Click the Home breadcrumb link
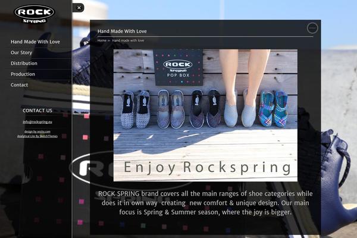Image resolution: width=357 pixels, height=238 pixels. coord(102,40)
